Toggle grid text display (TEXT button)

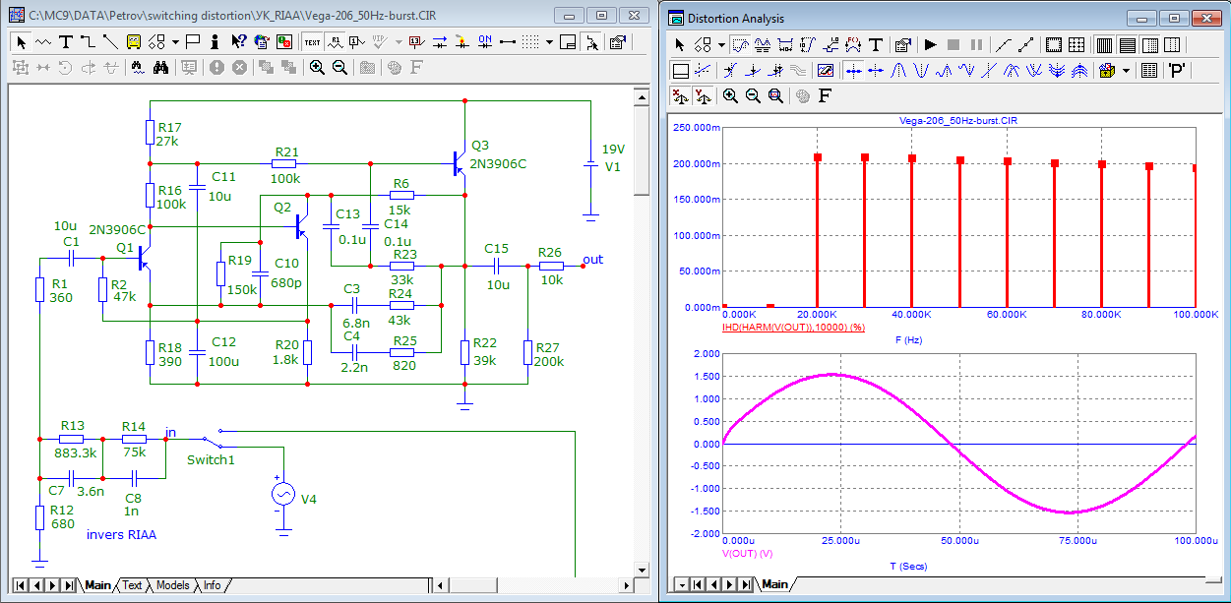(x=312, y=42)
